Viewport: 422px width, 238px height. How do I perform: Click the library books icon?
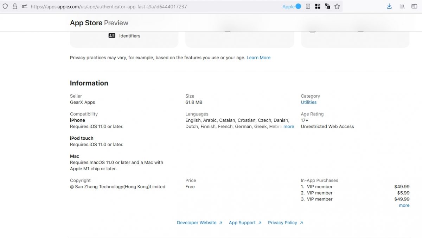(402, 6)
